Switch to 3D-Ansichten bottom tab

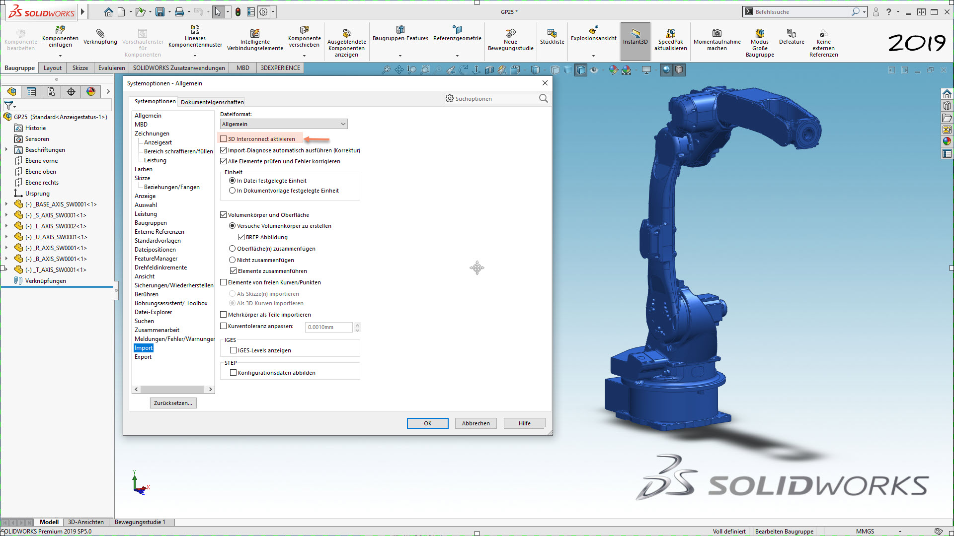point(86,522)
